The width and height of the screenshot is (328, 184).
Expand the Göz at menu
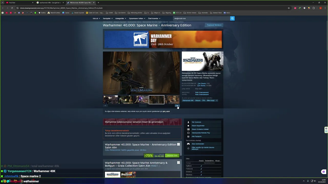pyautogui.click(x=96, y=18)
